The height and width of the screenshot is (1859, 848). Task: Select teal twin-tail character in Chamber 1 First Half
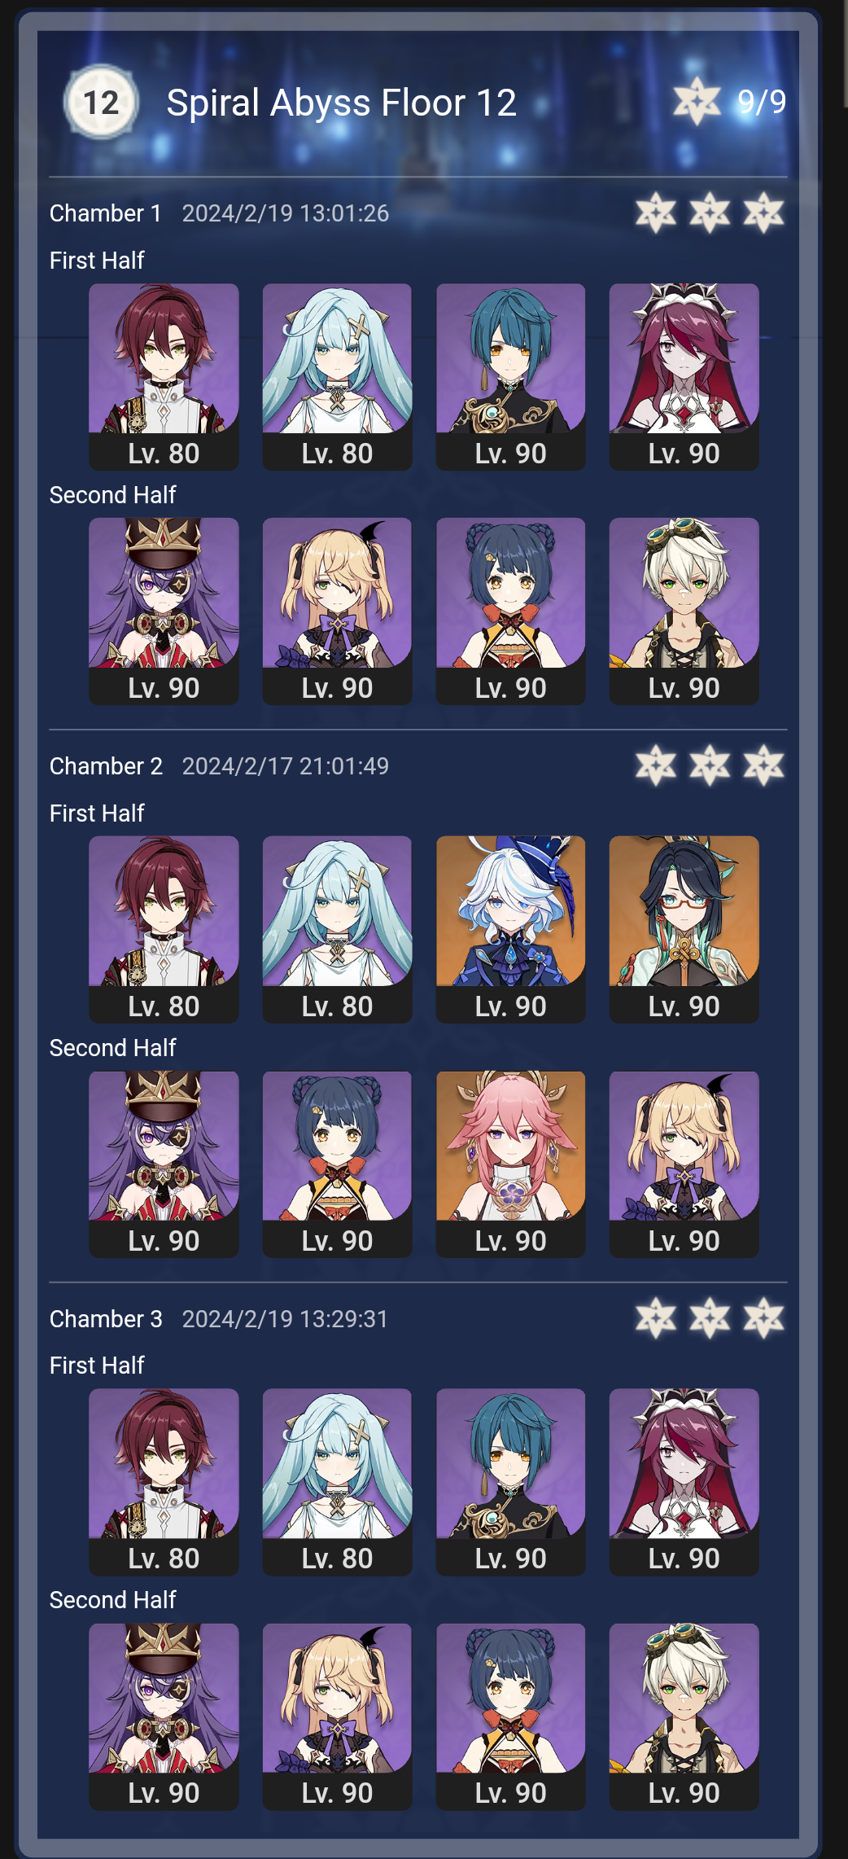coord(337,376)
